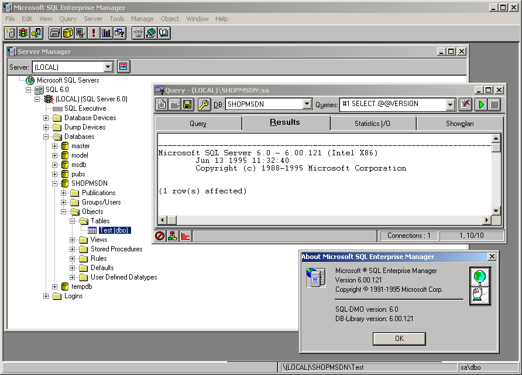
Task: Expand the tempdb database node
Action: 55,287
